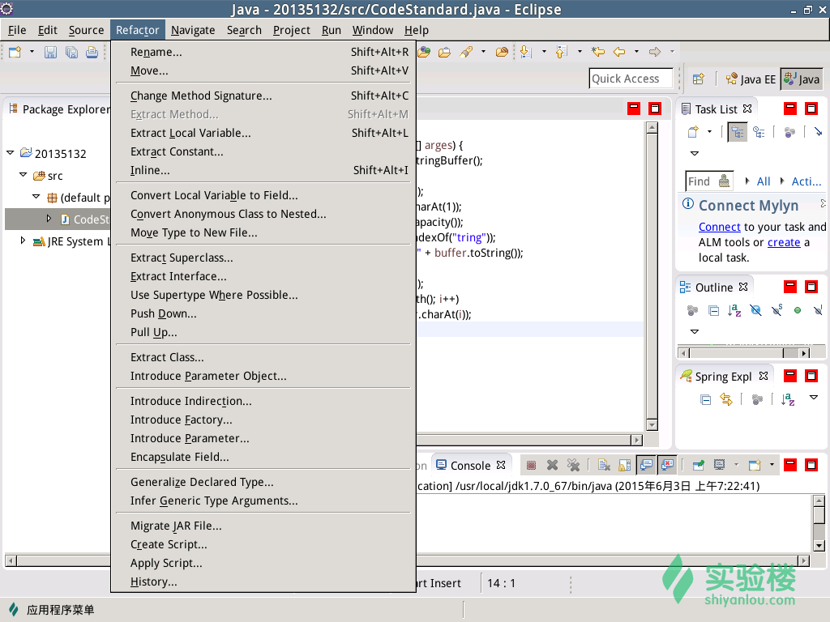
Task: Toggle Hide Static Fields in Outline
Action: (x=777, y=310)
